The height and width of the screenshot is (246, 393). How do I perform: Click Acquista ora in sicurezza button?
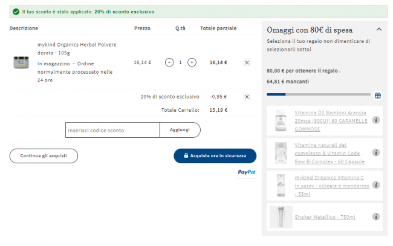[215, 156]
